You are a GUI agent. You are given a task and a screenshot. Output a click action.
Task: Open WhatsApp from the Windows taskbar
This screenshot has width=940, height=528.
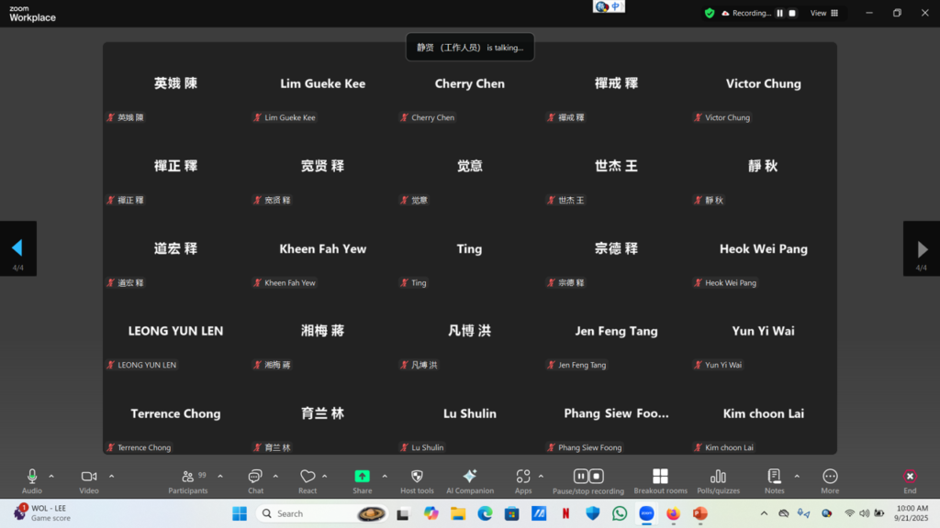tap(620, 513)
